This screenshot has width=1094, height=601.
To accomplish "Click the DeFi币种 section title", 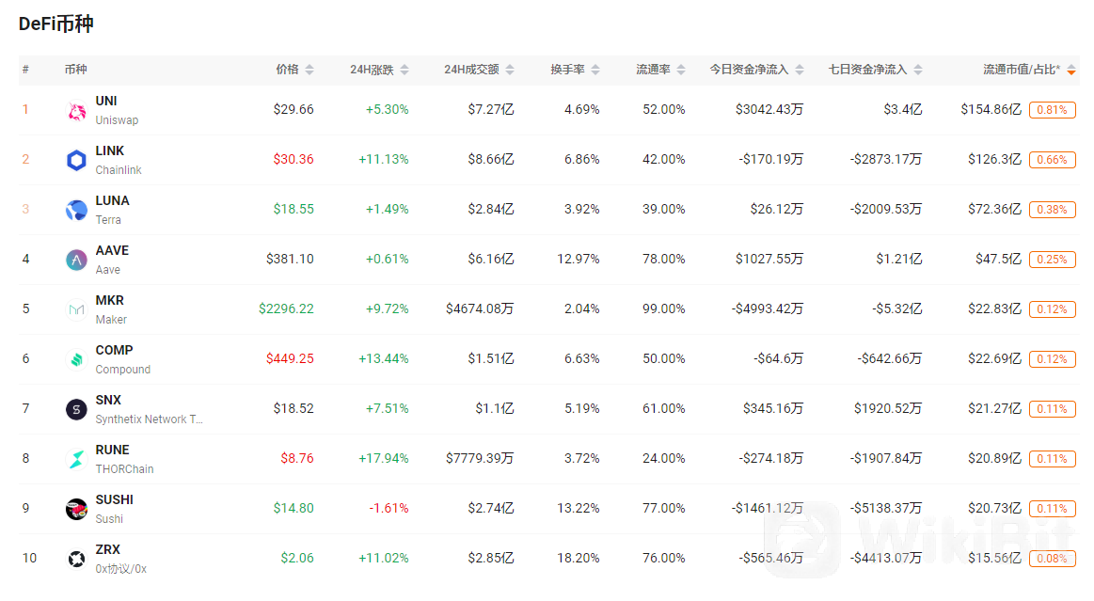I will pyautogui.click(x=55, y=24).
